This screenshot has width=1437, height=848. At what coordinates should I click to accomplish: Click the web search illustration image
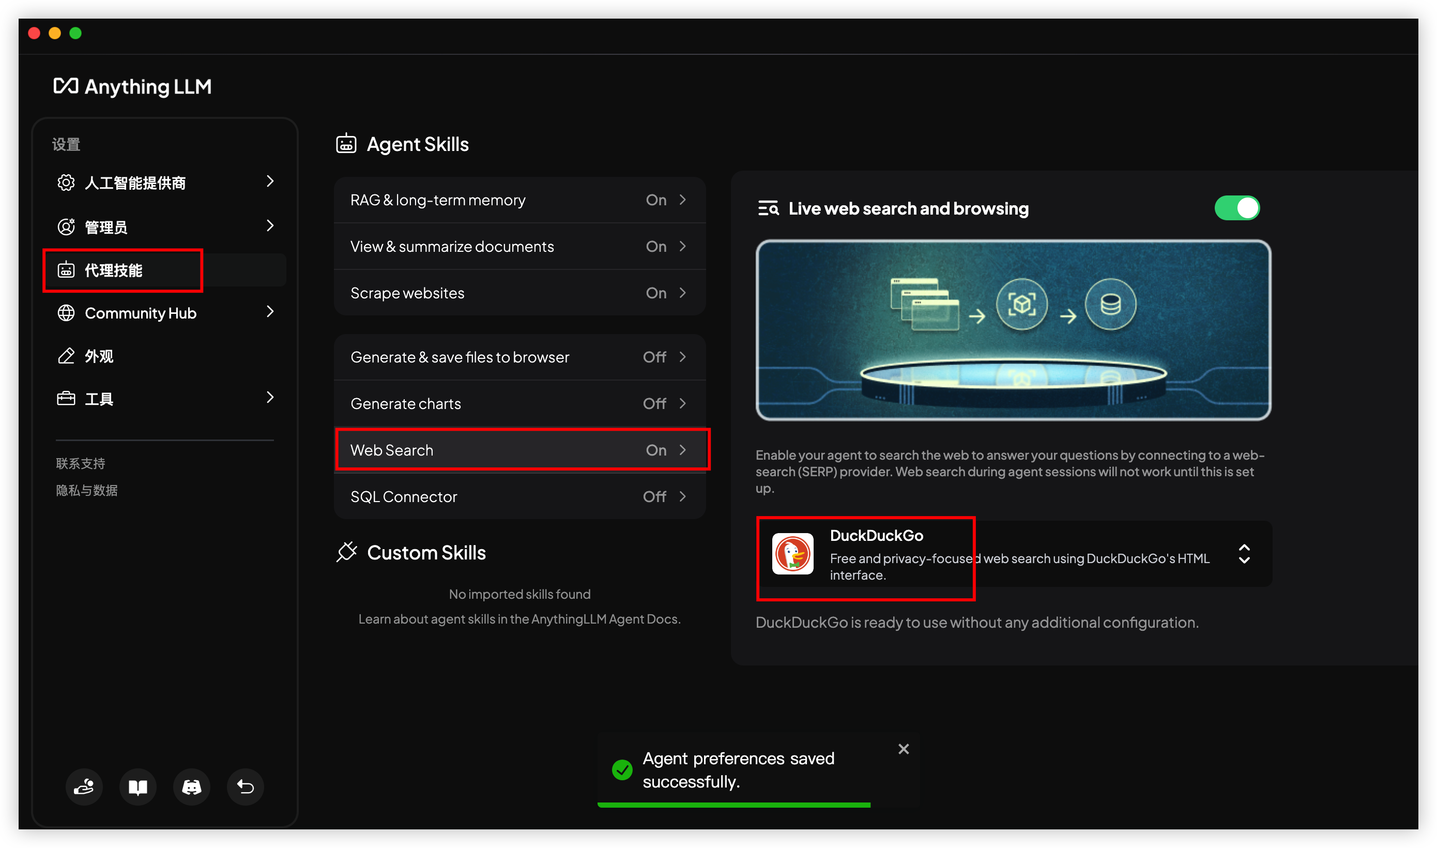[1013, 330]
